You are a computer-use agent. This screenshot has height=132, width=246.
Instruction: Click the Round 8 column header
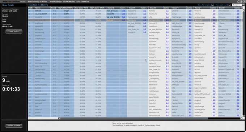[113, 8]
